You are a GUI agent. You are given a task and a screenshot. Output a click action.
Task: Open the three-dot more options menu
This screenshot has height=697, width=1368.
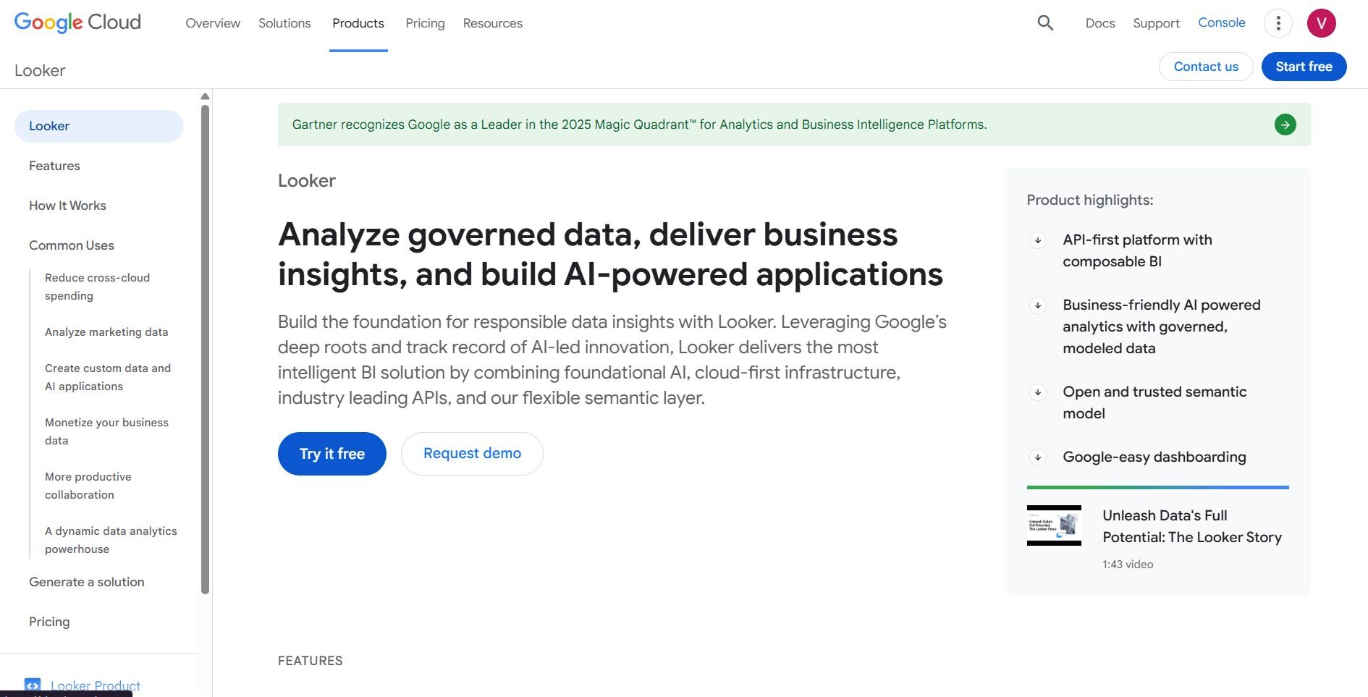point(1278,23)
